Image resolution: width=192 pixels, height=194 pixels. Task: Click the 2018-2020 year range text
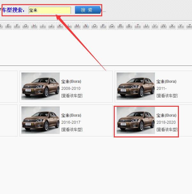(166, 122)
